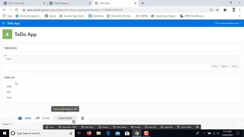This screenshot has height=137, width=244.
Task: Open the APEX SmartPivot bookmark
Action: 193,16
